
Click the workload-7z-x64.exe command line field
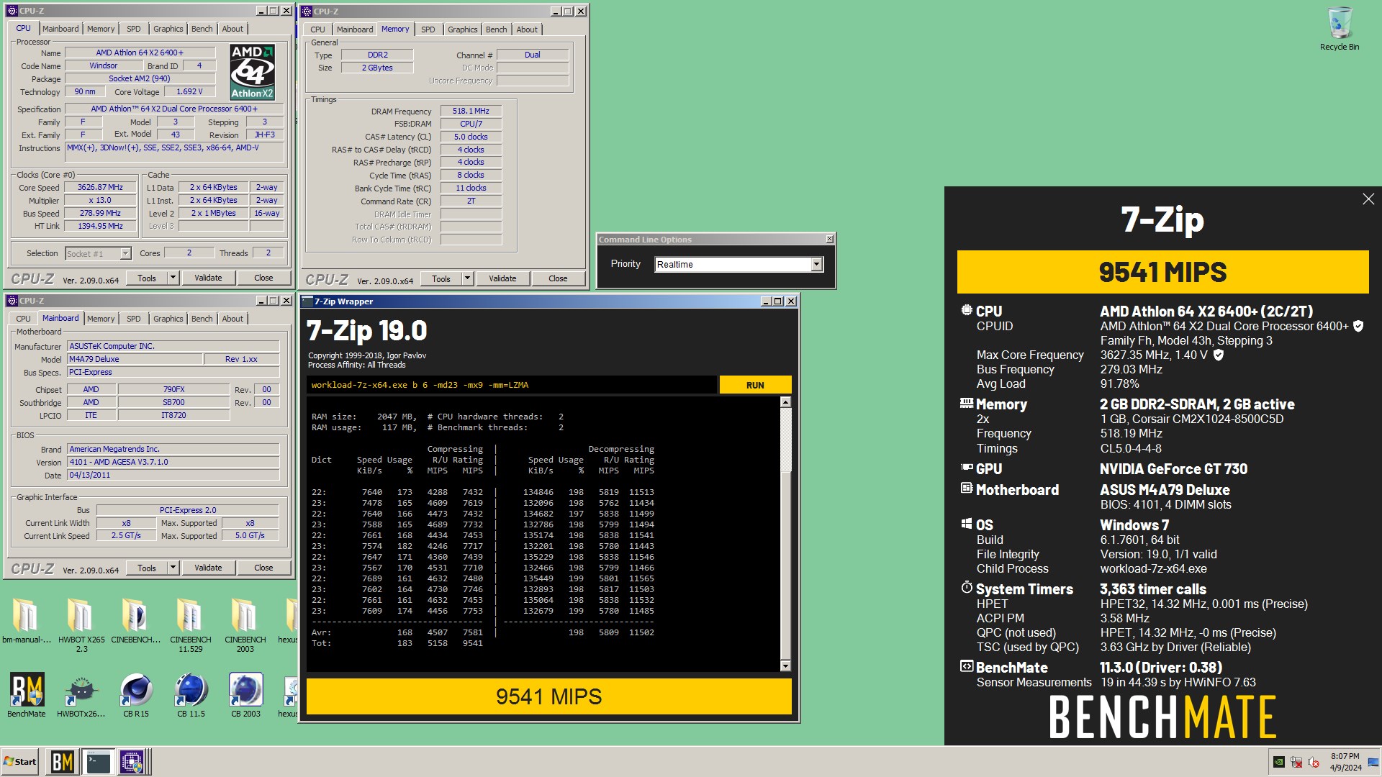click(x=511, y=385)
